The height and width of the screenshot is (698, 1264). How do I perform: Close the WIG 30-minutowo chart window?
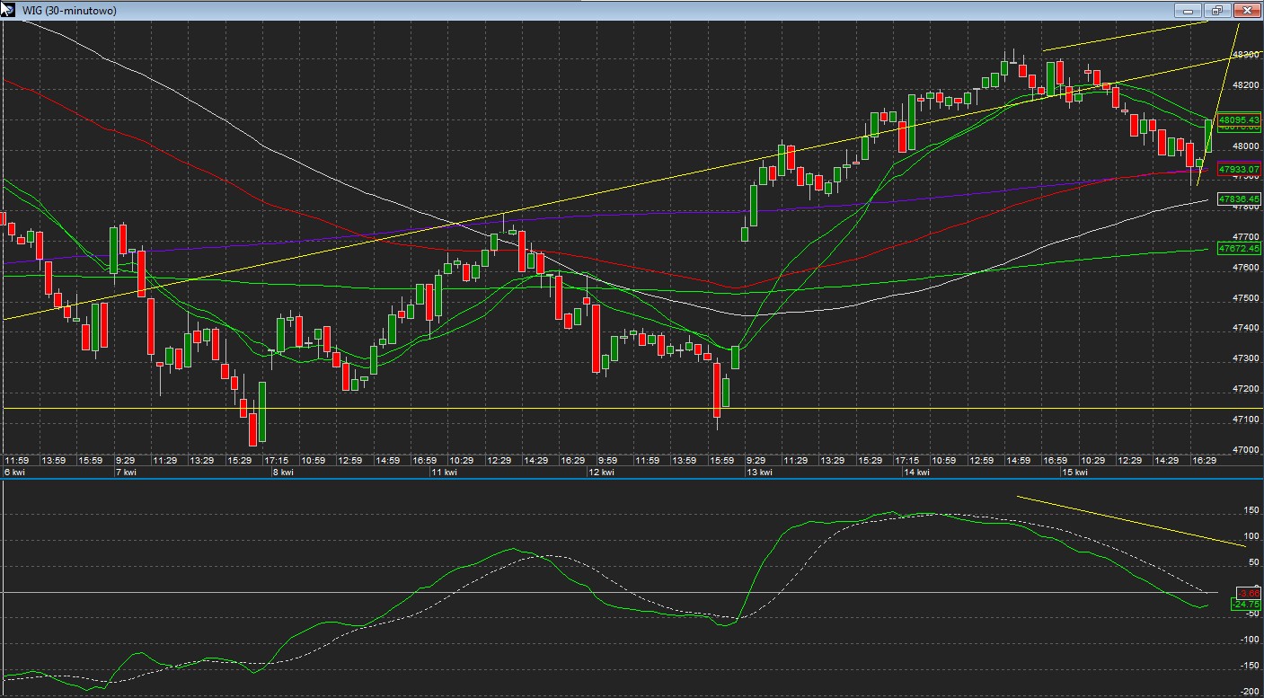(x=1247, y=11)
